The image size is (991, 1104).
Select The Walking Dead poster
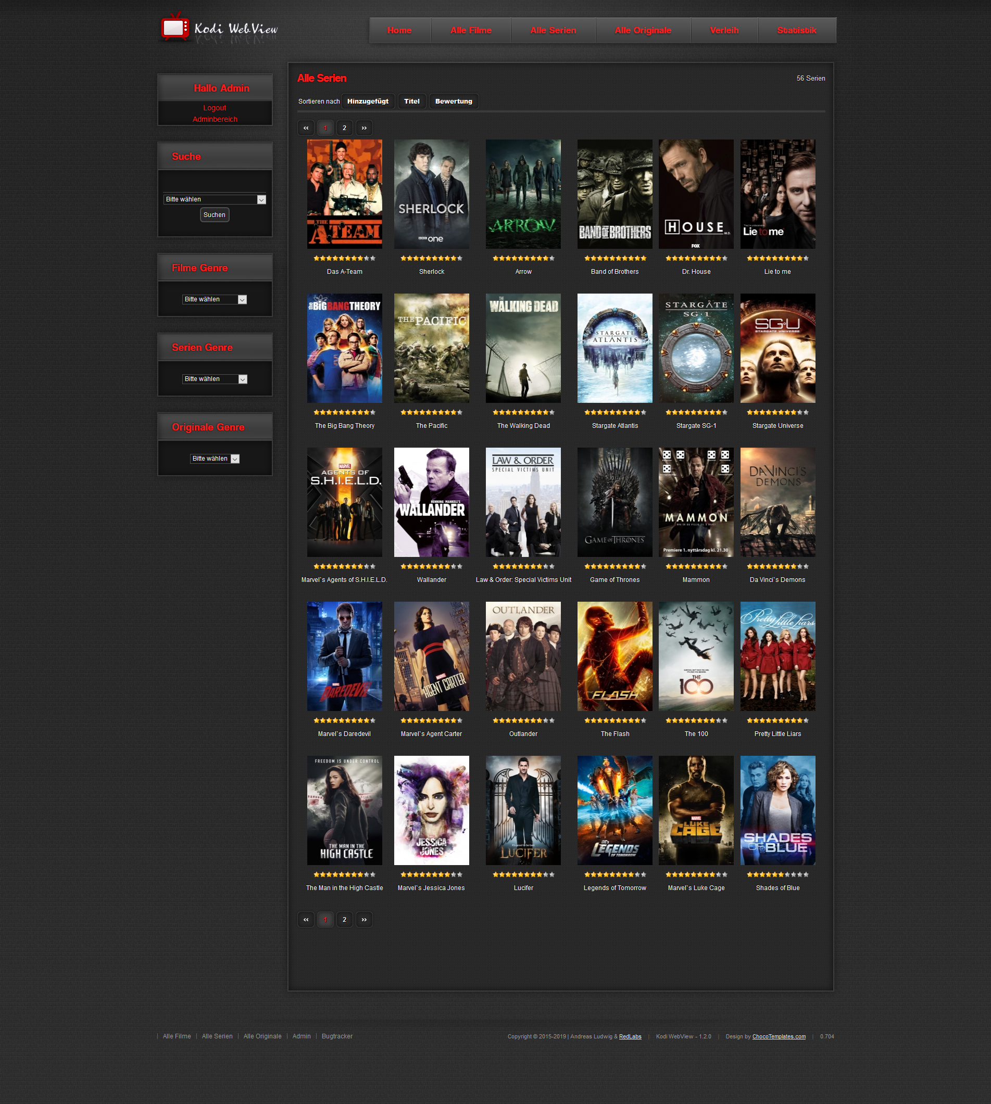[523, 348]
